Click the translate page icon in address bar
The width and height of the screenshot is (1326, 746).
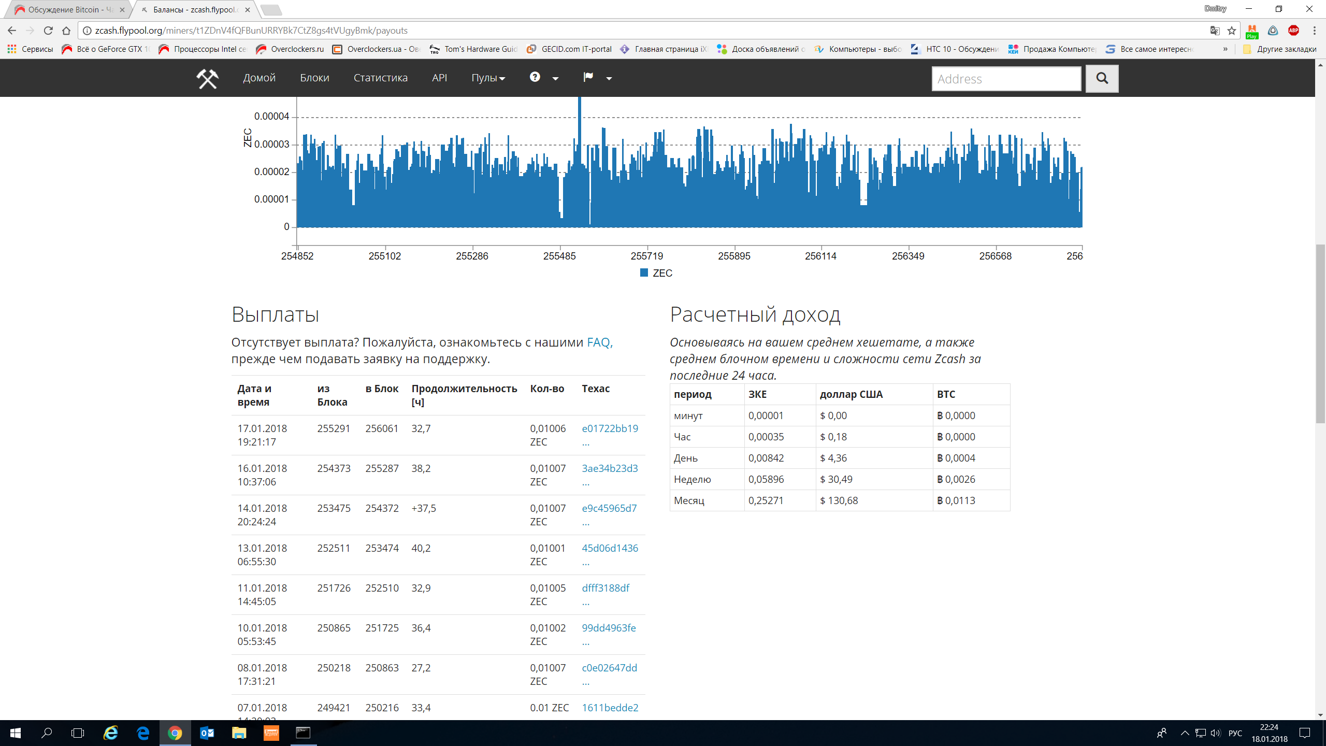(x=1215, y=31)
